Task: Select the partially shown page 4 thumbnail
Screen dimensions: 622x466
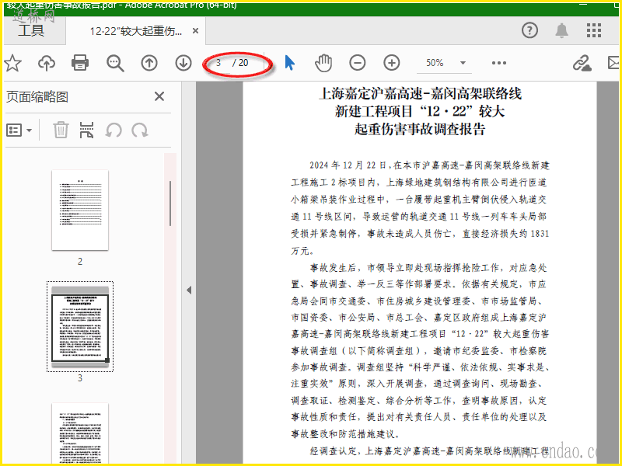Action: [80, 433]
